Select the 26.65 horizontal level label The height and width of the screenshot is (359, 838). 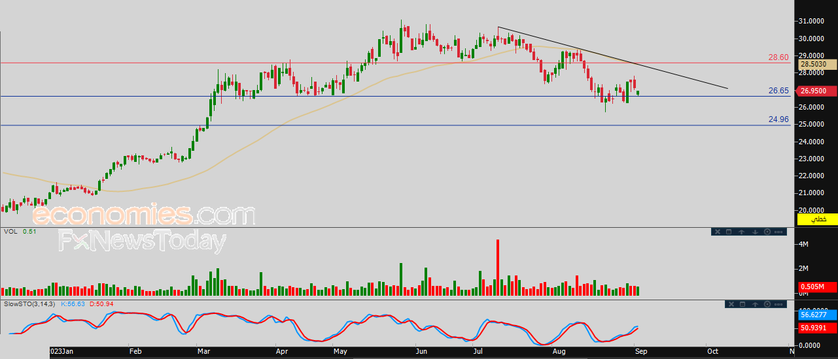pyautogui.click(x=778, y=91)
